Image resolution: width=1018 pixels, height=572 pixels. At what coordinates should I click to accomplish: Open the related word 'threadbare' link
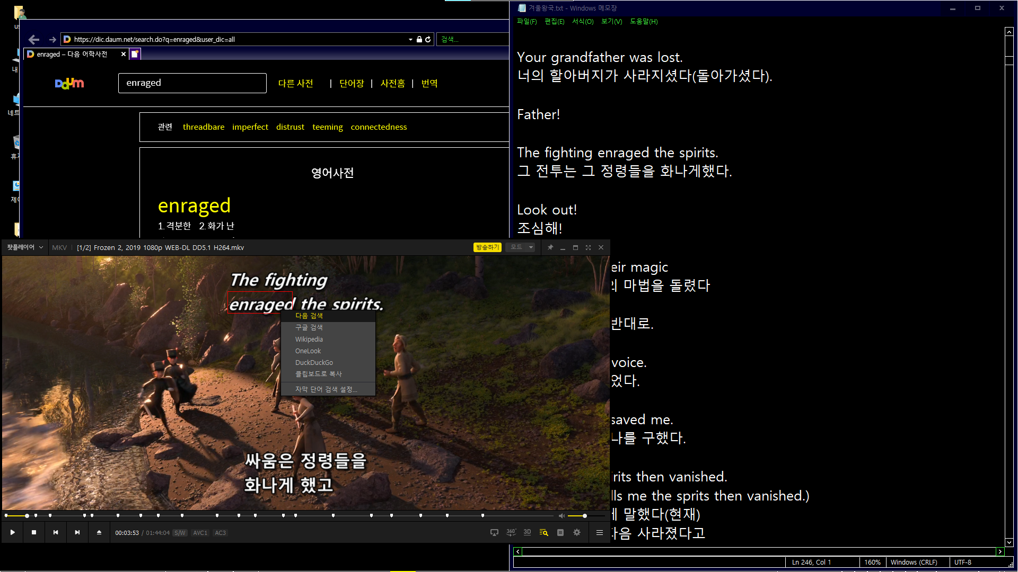[204, 127]
